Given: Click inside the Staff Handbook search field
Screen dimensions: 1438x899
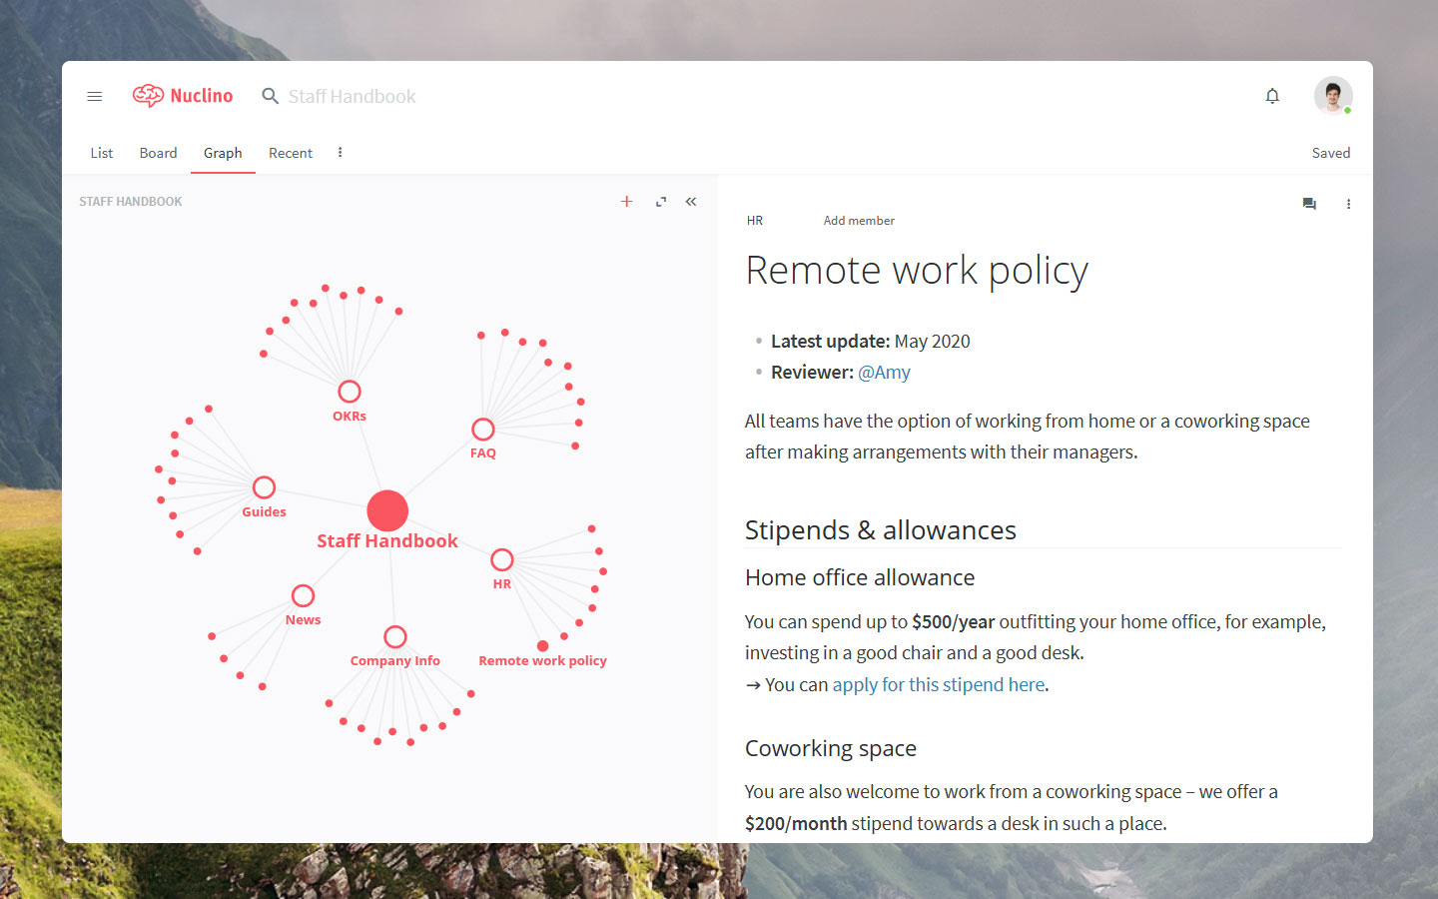Looking at the screenshot, I should [x=351, y=96].
